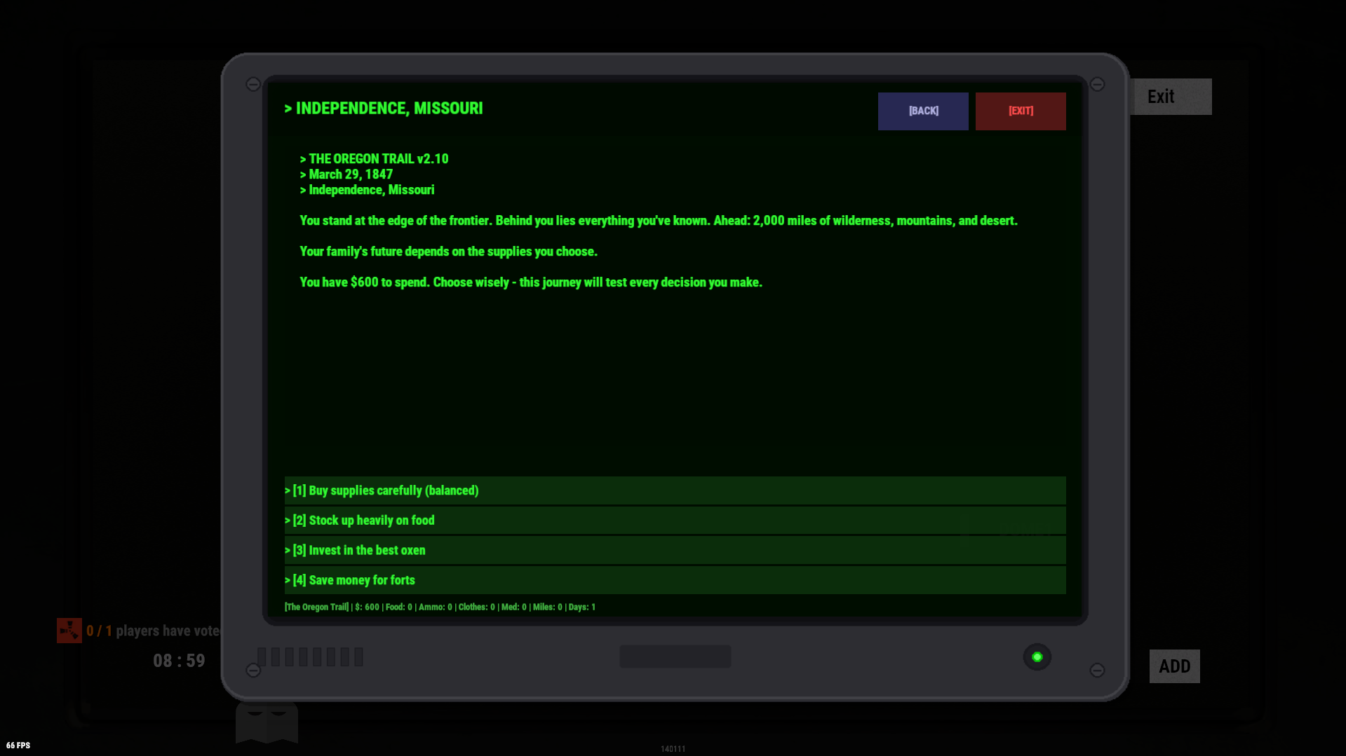Click the March 29, 1847 date line
Viewport: 1346px width, 756px height.
pos(346,174)
